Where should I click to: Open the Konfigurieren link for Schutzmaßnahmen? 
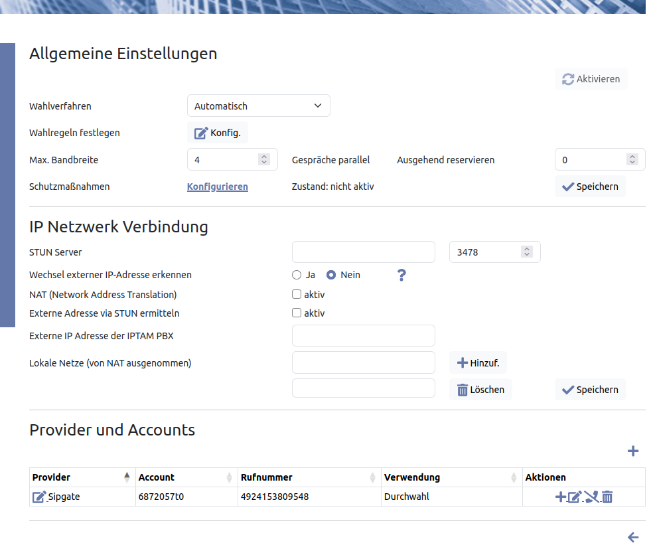(x=218, y=187)
